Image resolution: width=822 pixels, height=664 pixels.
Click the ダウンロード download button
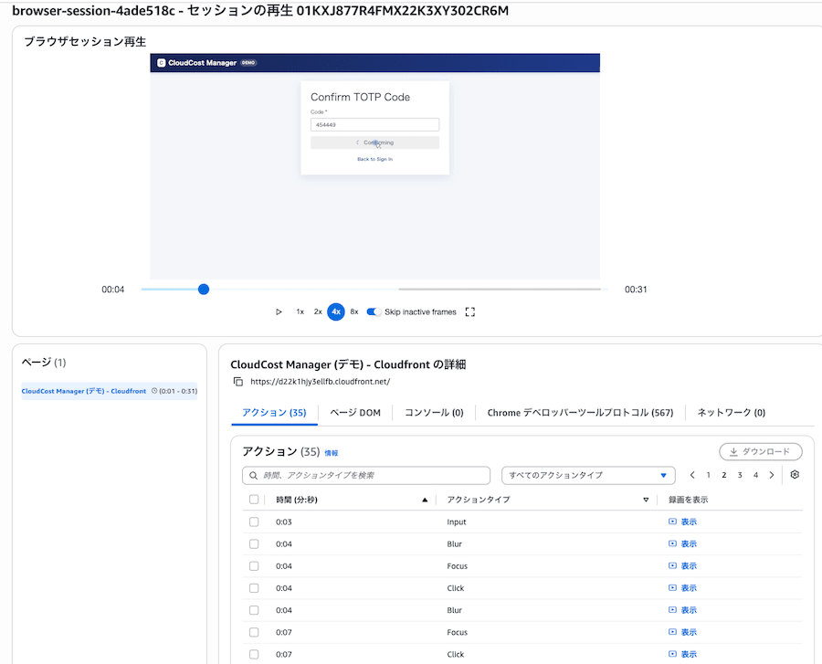[761, 451]
